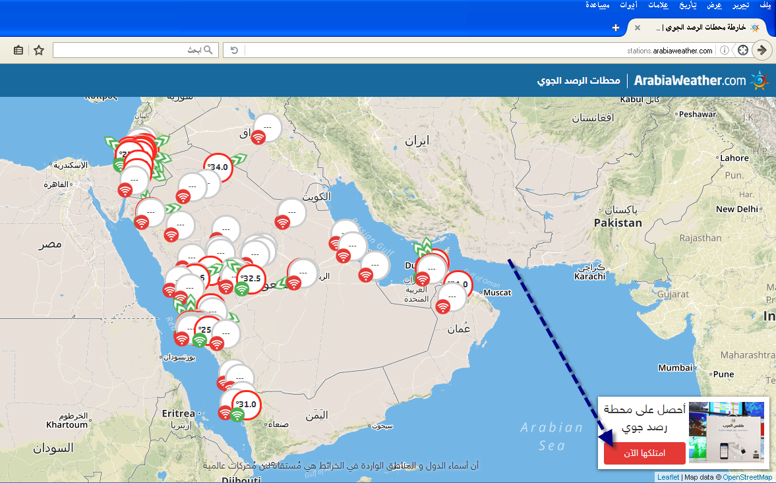Open the علامات (Bookmarks) menu
The image size is (776, 483).
click(x=658, y=5)
